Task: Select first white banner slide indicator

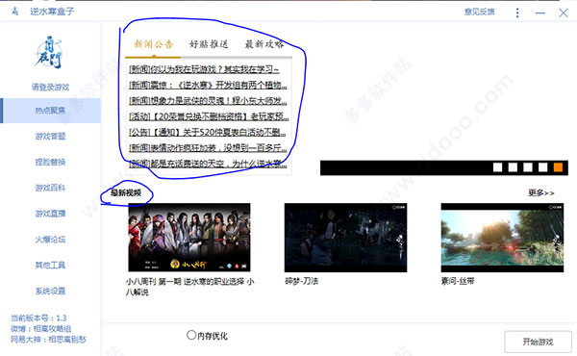Action: [x=497, y=167]
